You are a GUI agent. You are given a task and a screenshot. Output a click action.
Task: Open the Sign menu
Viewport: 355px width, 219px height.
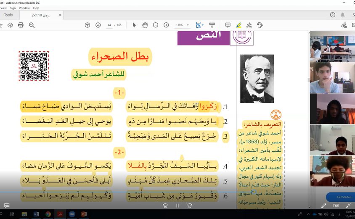[13, 8]
